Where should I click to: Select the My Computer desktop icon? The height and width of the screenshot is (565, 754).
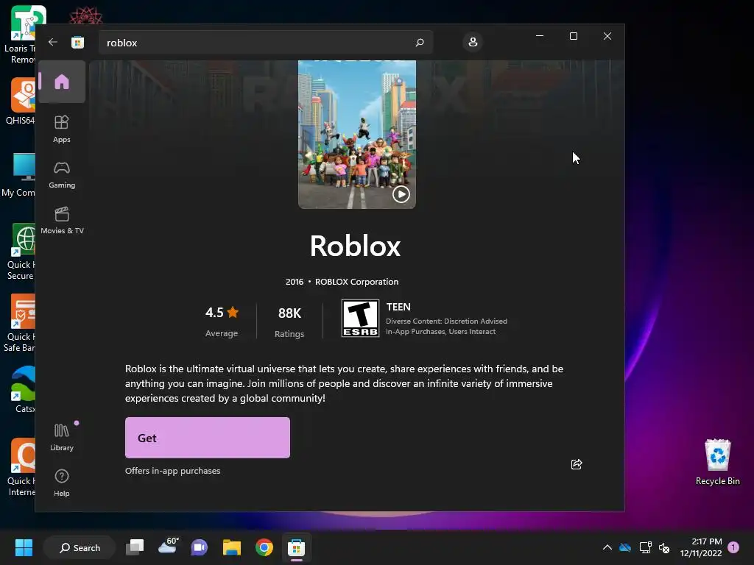18,175
